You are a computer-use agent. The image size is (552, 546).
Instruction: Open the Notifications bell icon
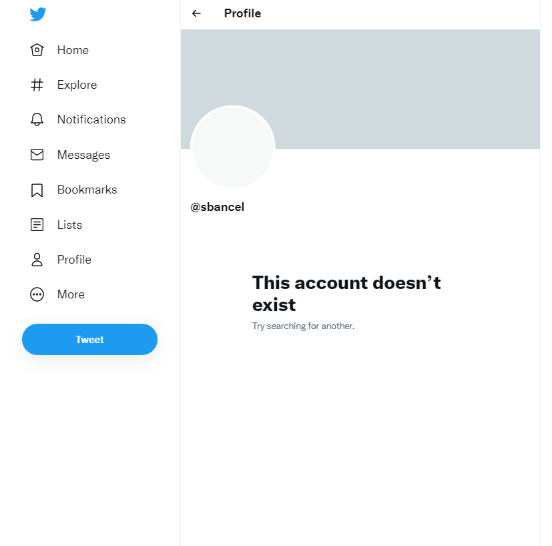37,119
